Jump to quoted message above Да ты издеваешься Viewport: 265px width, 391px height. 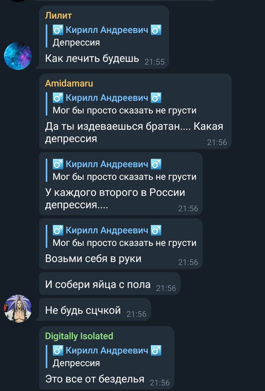pos(121,104)
